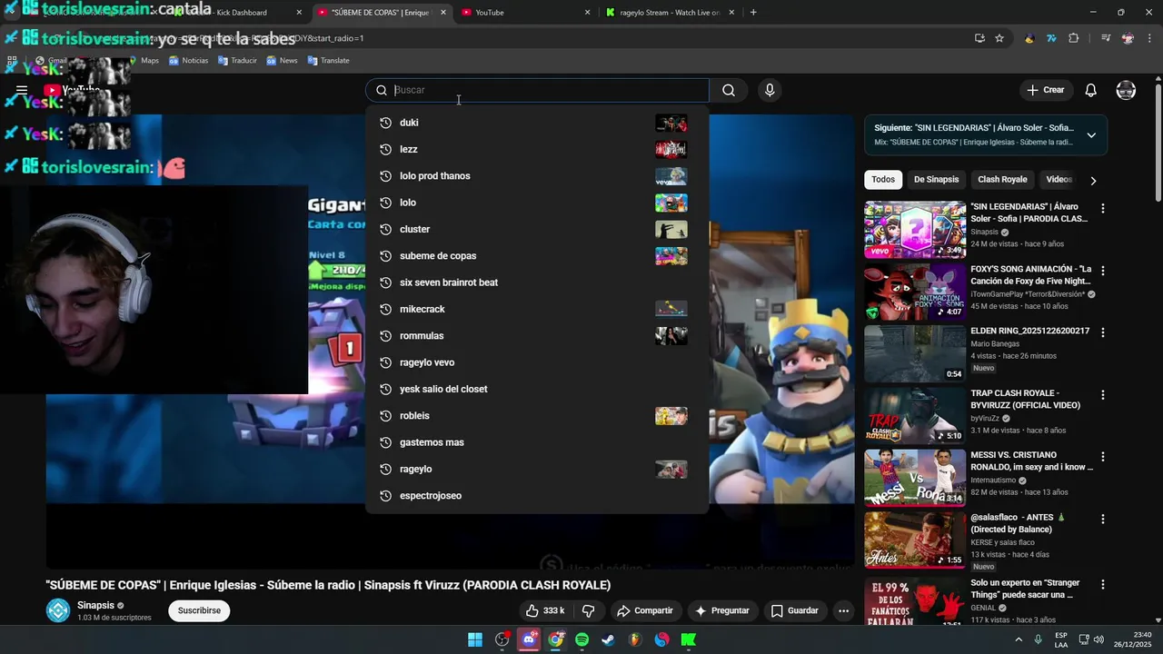This screenshot has width=1163, height=654.
Task: Select 'mikecrack' search suggestion
Action: (537, 309)
